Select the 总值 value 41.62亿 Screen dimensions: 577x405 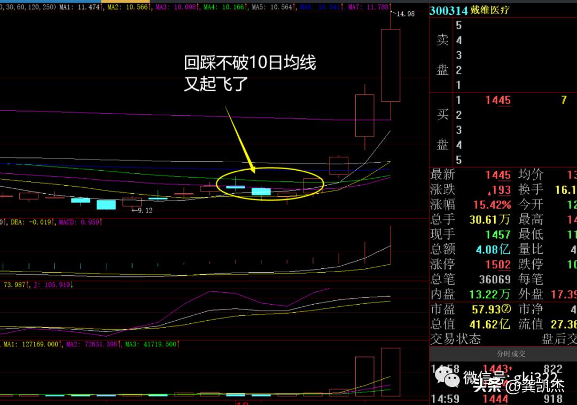coord(489,324)
